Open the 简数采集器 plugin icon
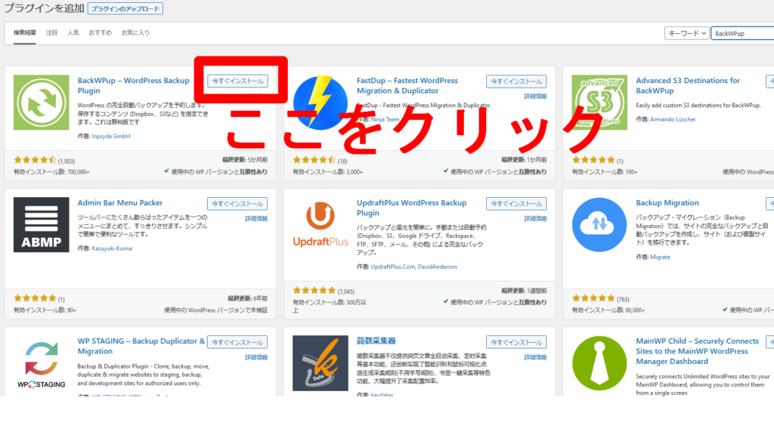This screenshot has width=774, height=435. (320, 363)
